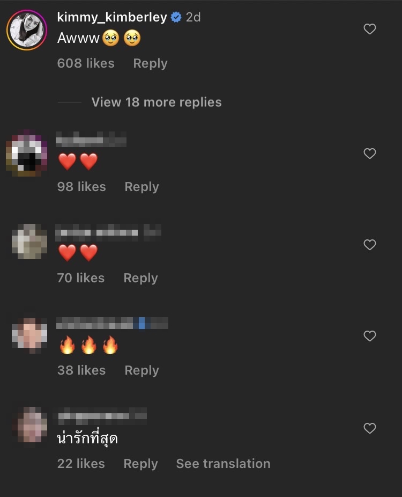Viewport: 402px width, 497px height.
Task: Like the comment with 70 likes
Action: [369, 245]
